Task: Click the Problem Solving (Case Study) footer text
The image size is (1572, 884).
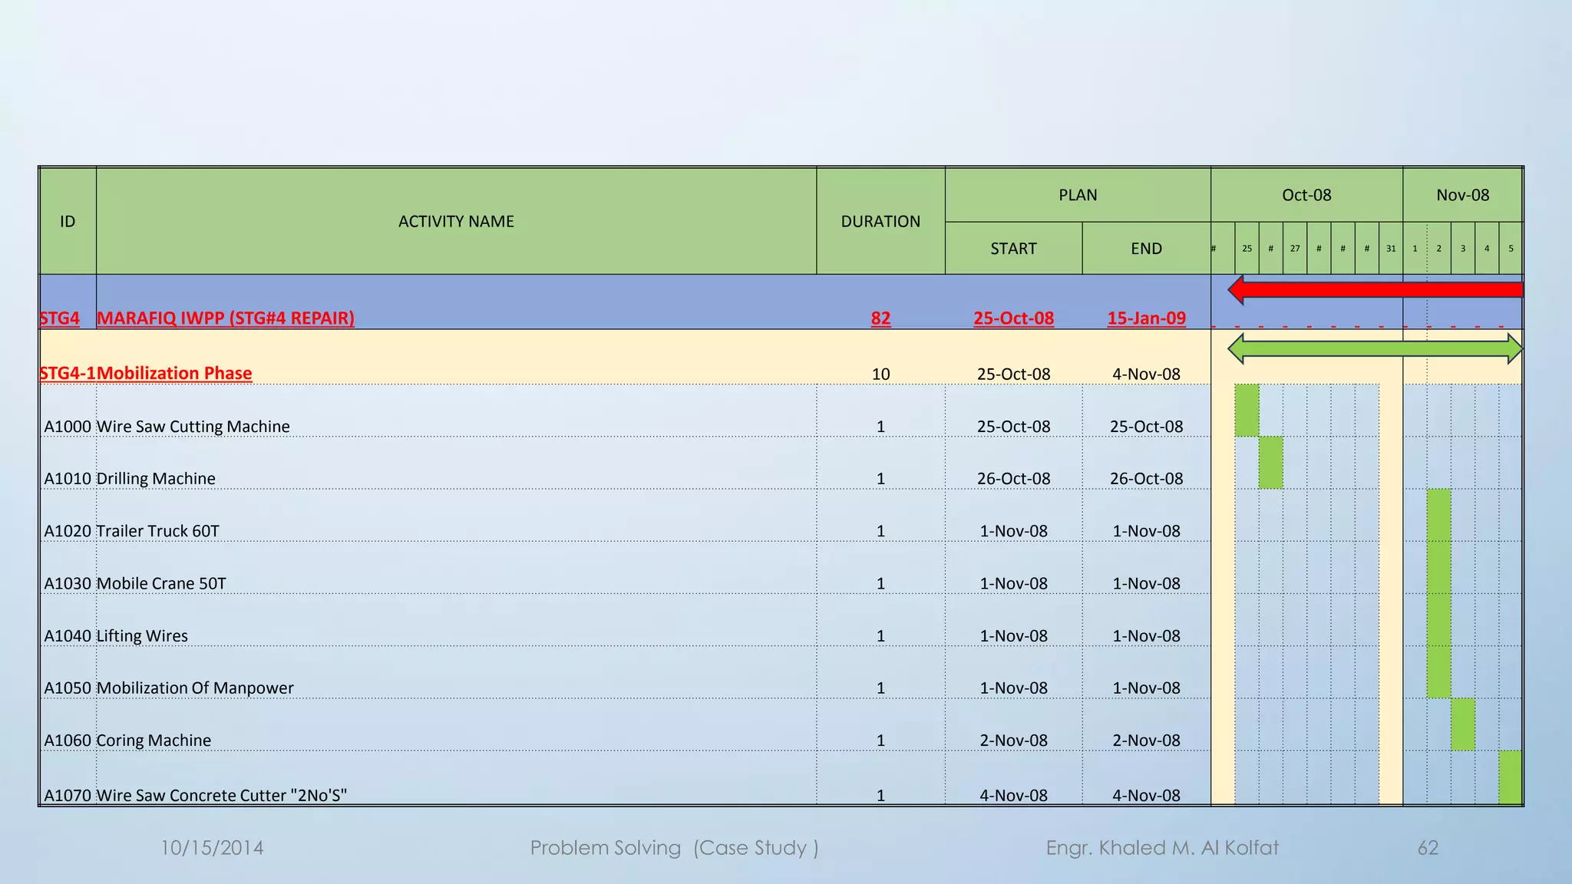Action: coord(674,848)
